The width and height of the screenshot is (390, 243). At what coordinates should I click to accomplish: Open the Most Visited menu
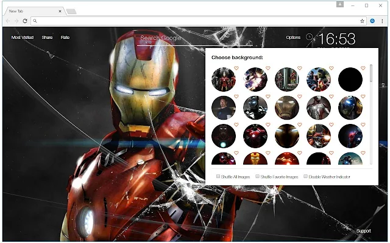tap(23, 38)
